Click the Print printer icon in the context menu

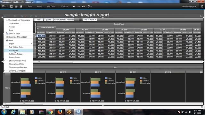coord(7,40)
